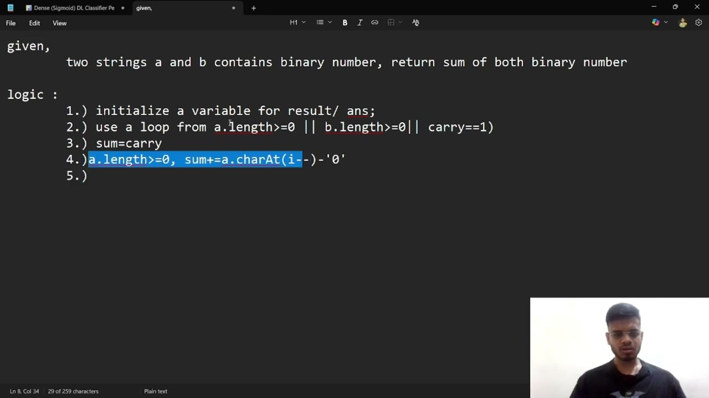Click the word "given," on first line
709x398 pixels.
click(x=28, y=46)
